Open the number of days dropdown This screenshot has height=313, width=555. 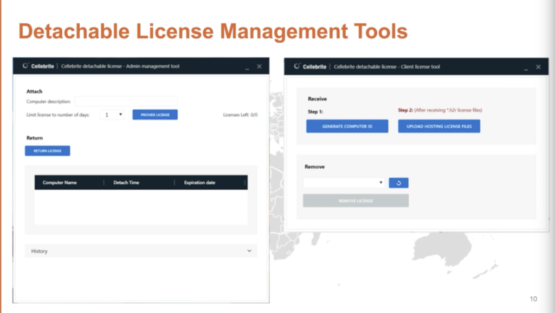tap(113, 115)
